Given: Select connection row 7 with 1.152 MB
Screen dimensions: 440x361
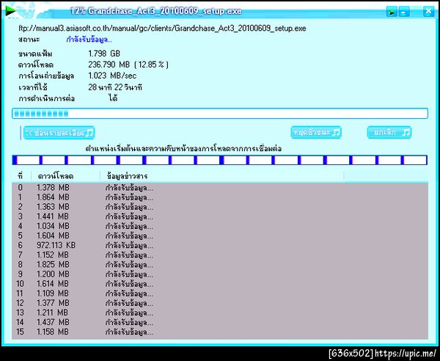Looking at the screenshot, I should coord(220,255).
